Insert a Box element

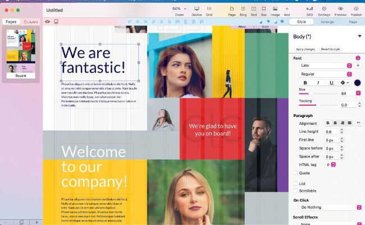pos(264,11)
